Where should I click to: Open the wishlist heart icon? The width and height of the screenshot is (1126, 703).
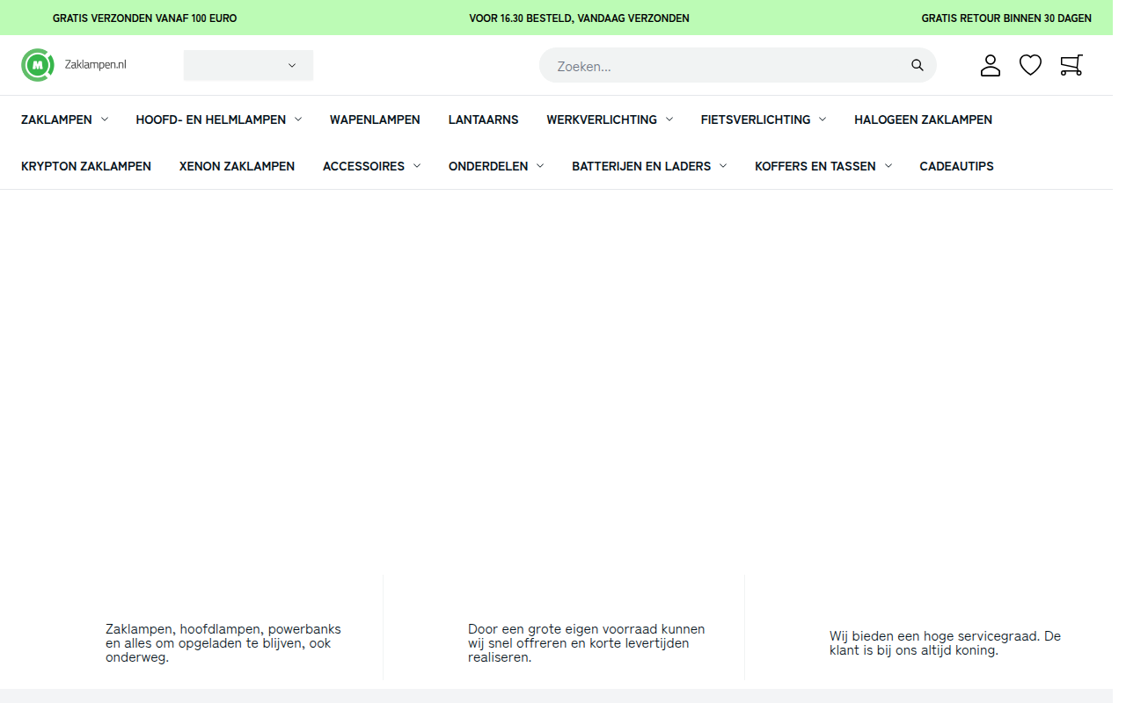click(1030, 65)
